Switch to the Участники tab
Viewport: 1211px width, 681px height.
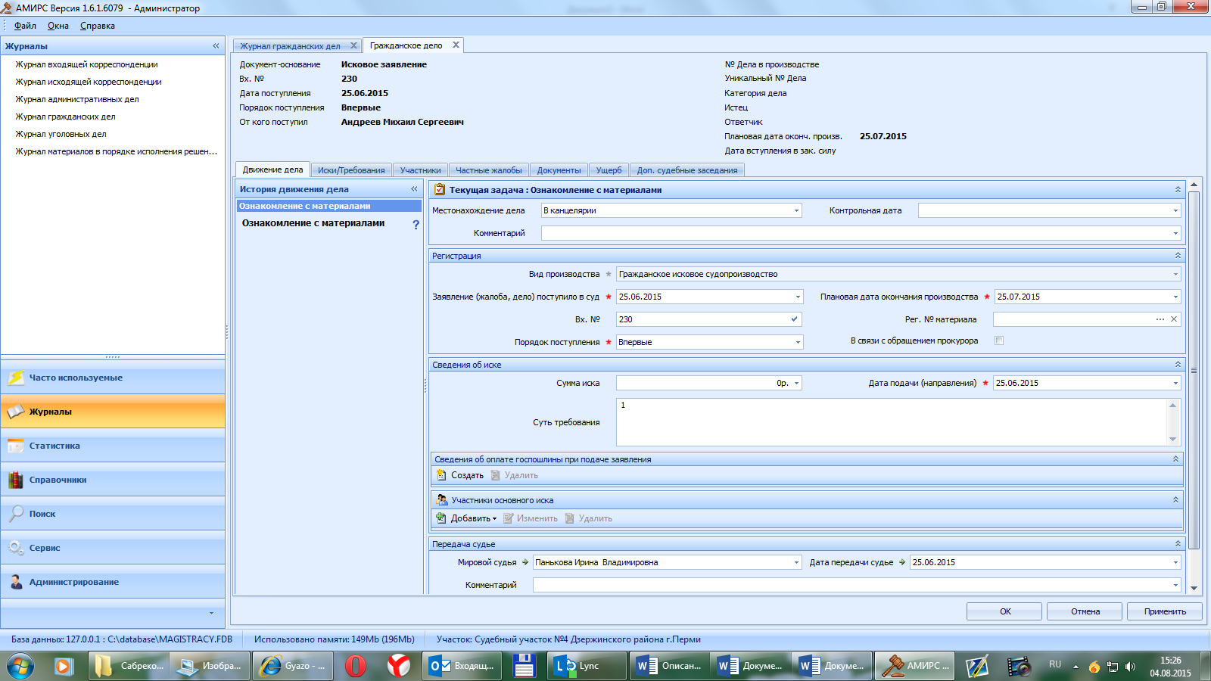click(x=420, y=170)
